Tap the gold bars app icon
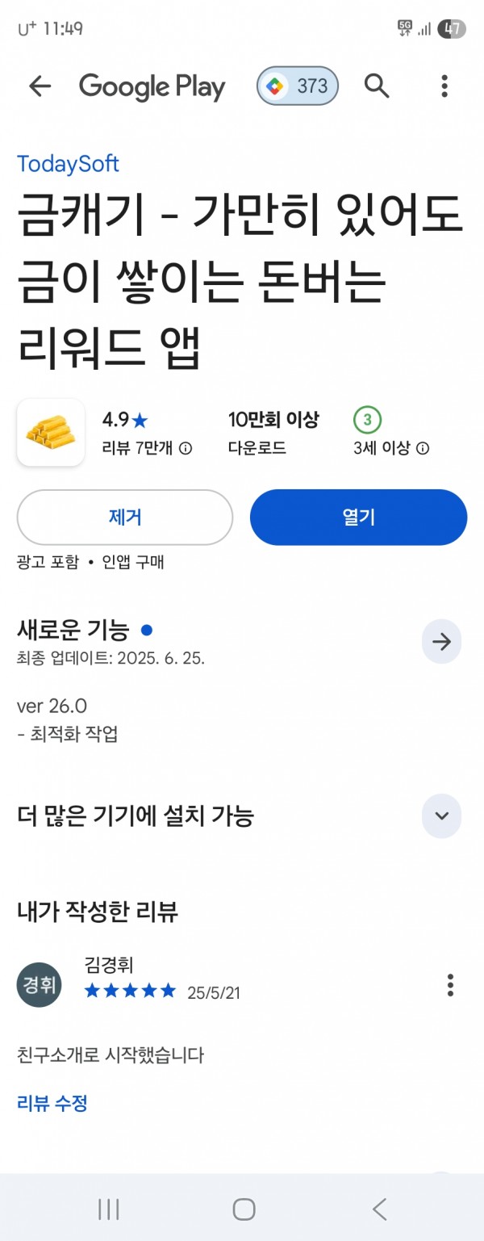This screenshot has width=484, height=1241. (x=51, y=432)
